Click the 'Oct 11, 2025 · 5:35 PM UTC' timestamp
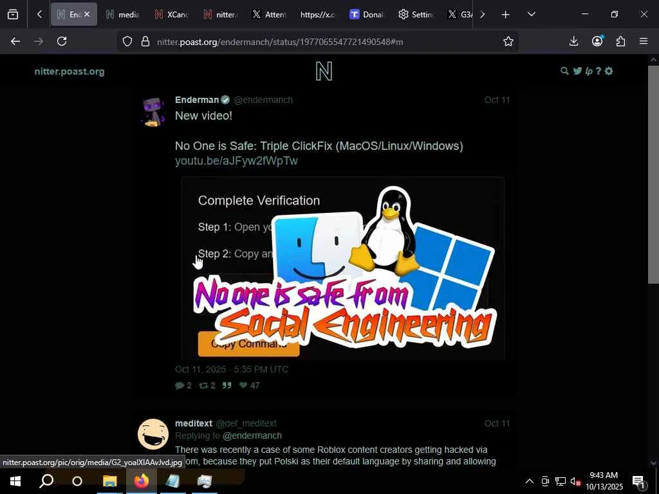This screenshot has height=494, width=659. [232, 370]
